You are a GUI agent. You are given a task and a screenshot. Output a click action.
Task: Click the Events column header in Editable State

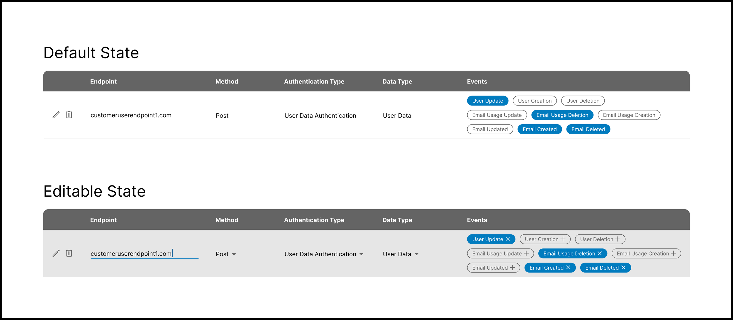coord(477,220)
